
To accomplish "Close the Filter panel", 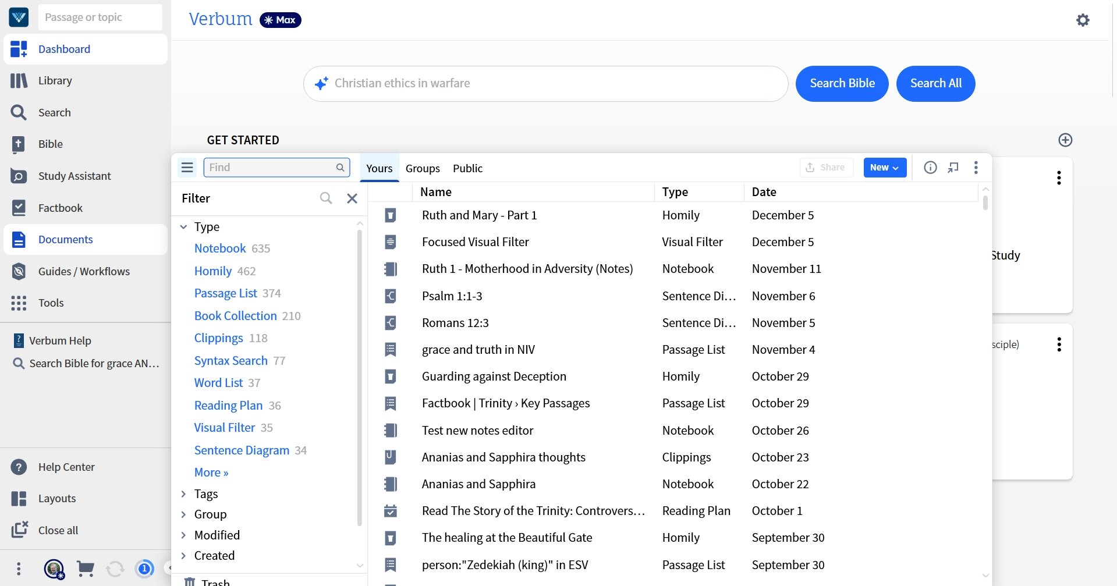I will pos(352,198).
